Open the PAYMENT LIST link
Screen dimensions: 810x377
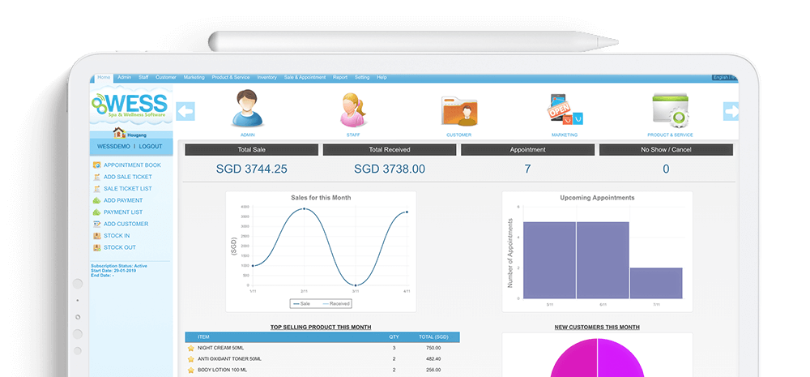coord(123,212)
